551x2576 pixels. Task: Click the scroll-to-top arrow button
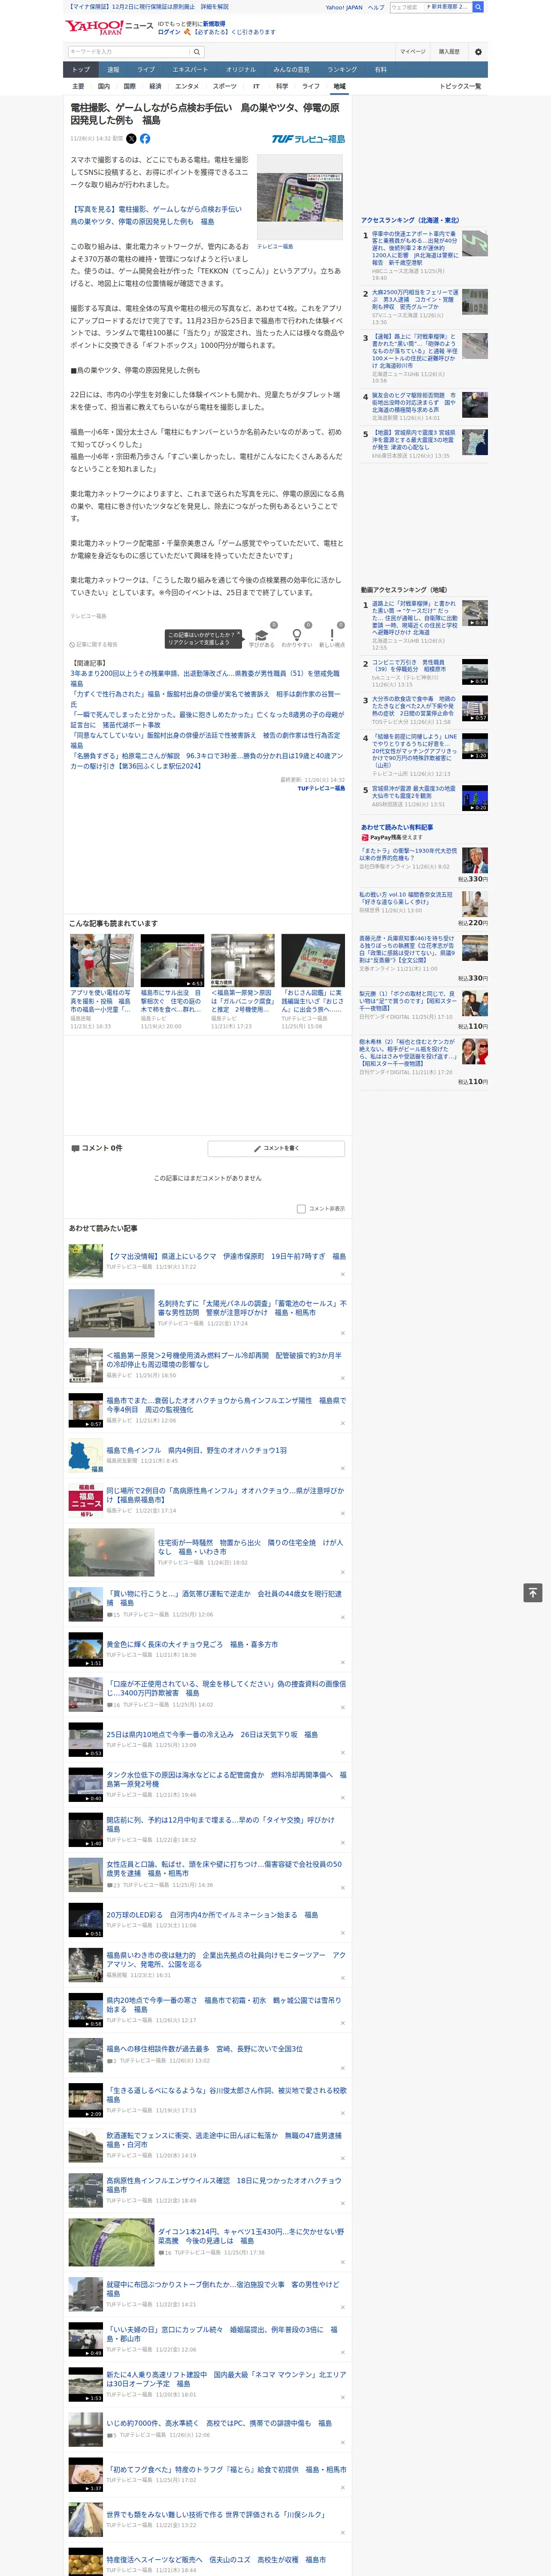[x=533, y=1593]
